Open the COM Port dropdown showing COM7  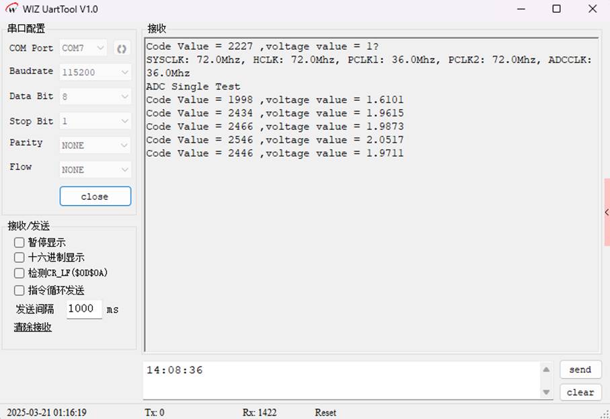(x=83, y=48)
